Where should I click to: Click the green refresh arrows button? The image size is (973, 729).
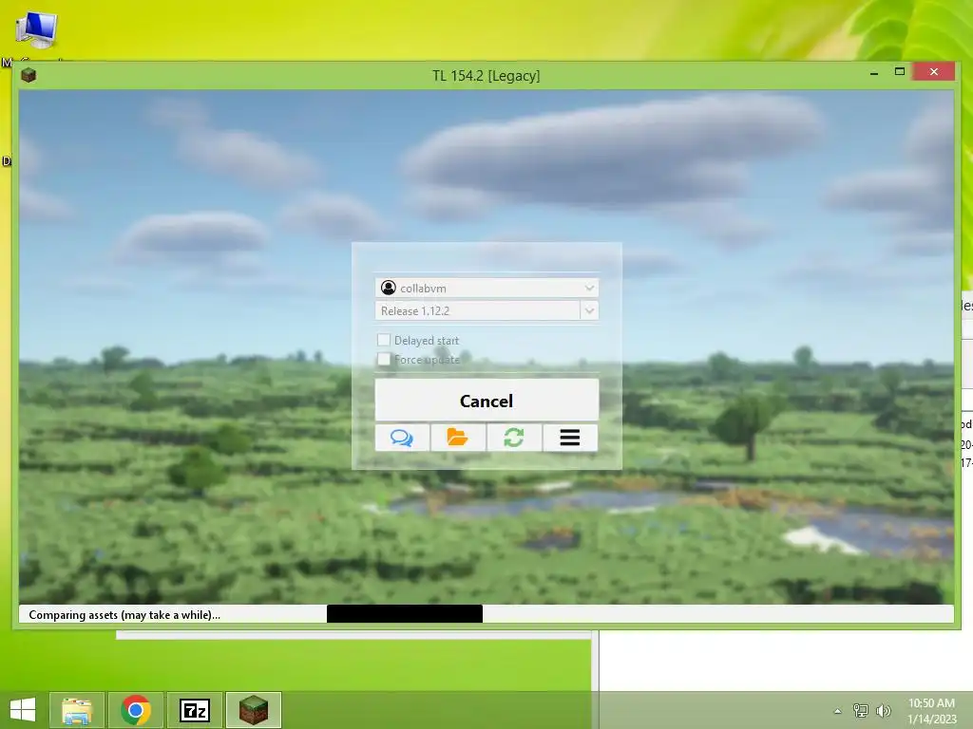point(514,438)
